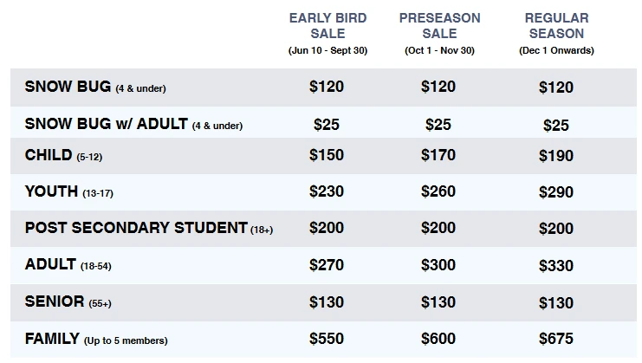Select the $260 Youth preseason price
Screen dimensions: 642x363
tap(438, 191)
